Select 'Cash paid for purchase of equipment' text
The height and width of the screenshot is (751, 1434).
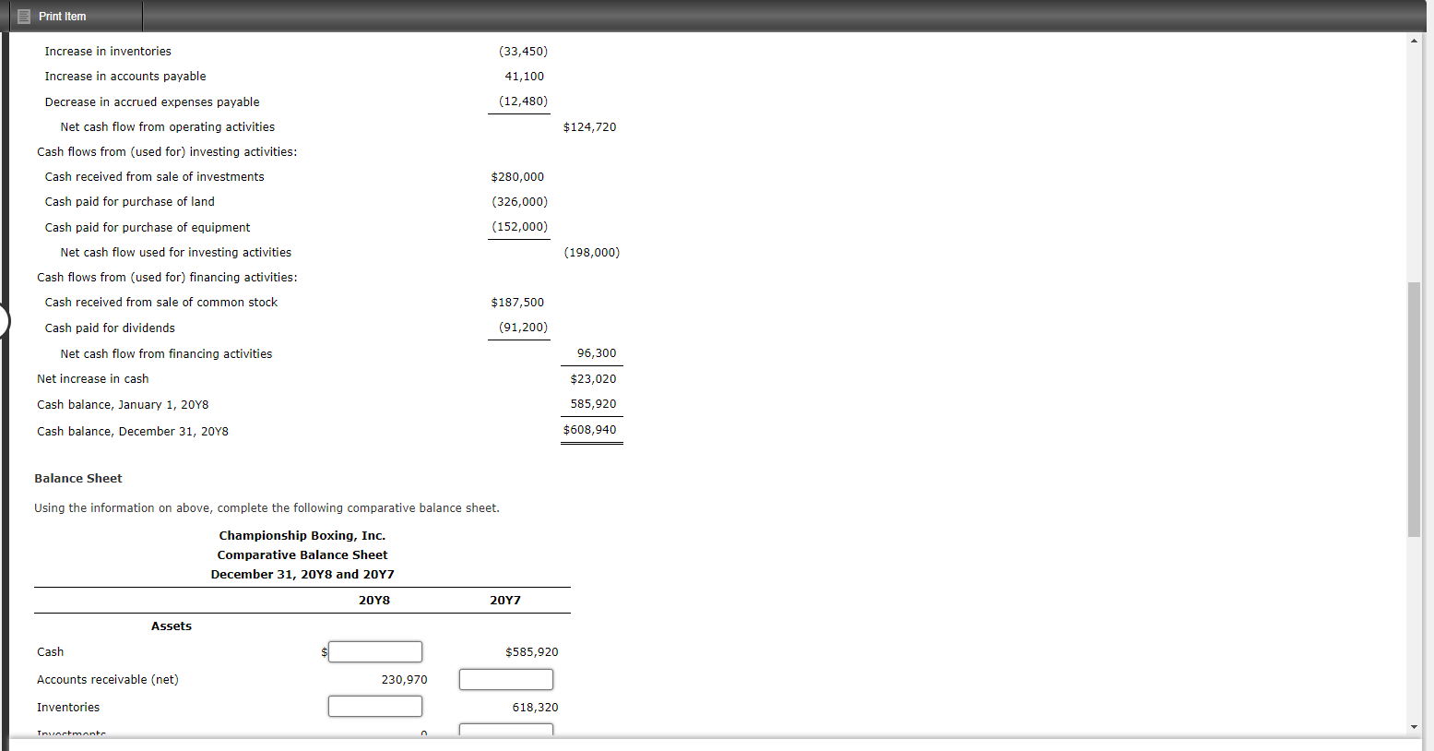coord(148,228)
